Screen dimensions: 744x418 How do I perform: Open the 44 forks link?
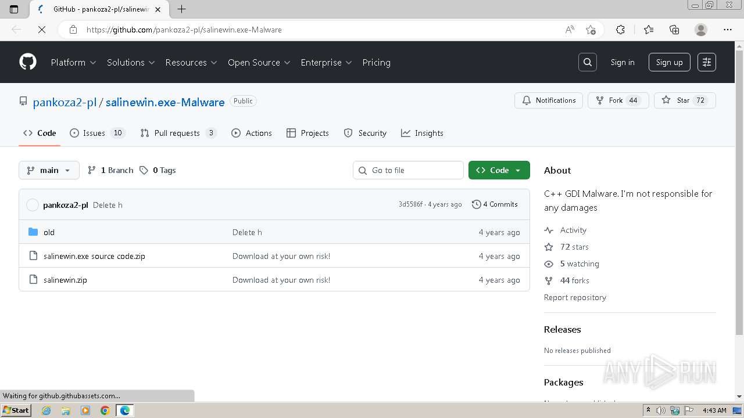pyautogui.click(x=567, y=280)
